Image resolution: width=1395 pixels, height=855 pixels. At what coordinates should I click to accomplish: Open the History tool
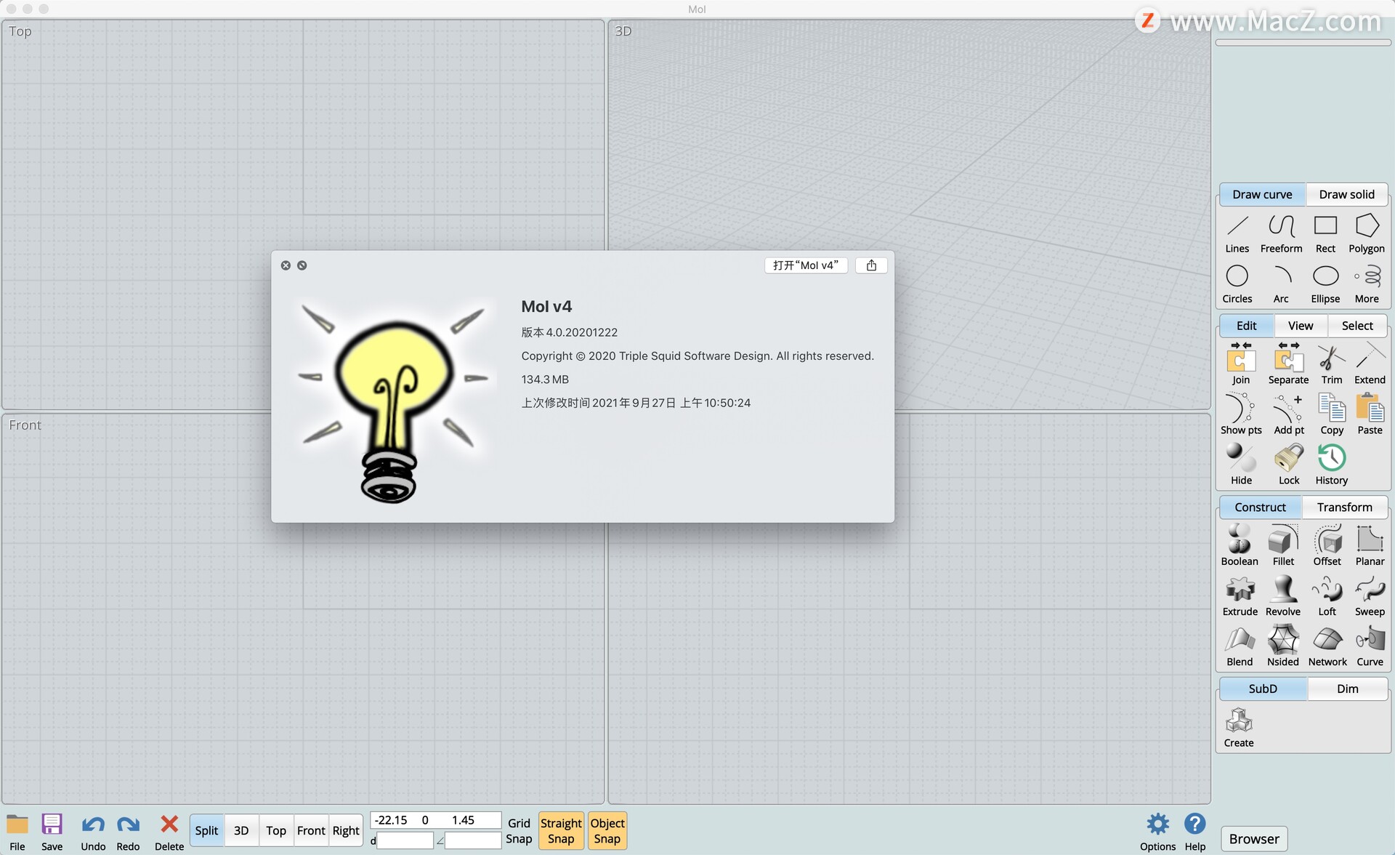pos(1331,464)
